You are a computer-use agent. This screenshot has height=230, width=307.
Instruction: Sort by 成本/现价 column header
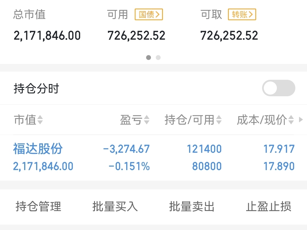coord(265,120)
